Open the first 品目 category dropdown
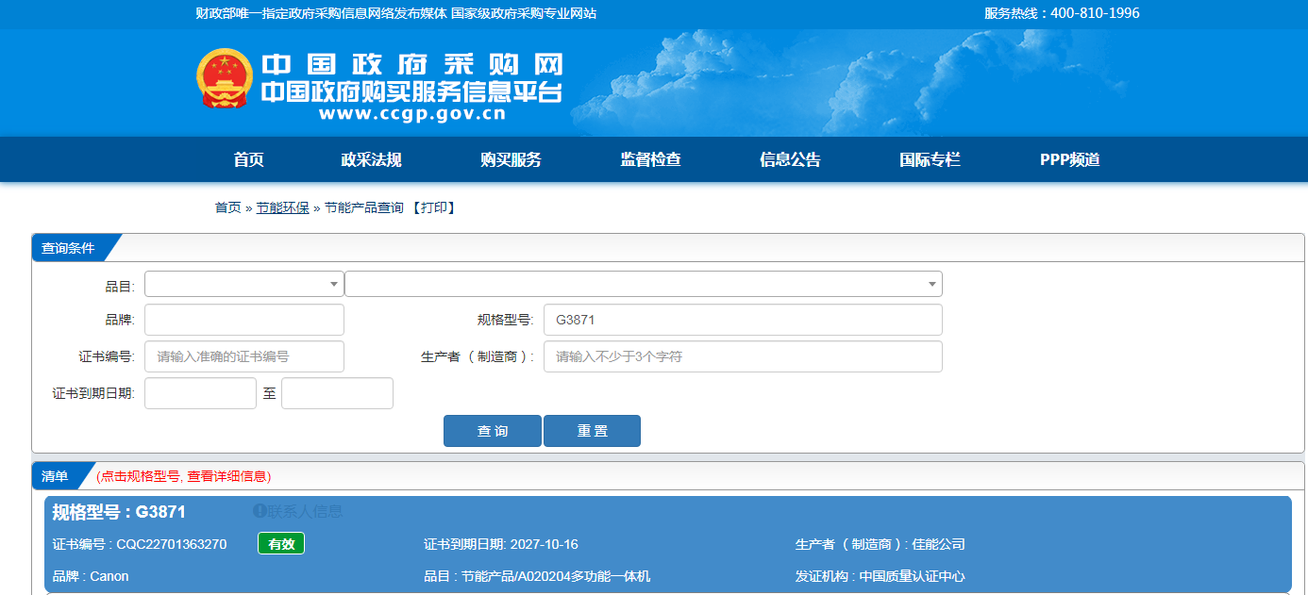1308x595 pixels. [243, 284]
